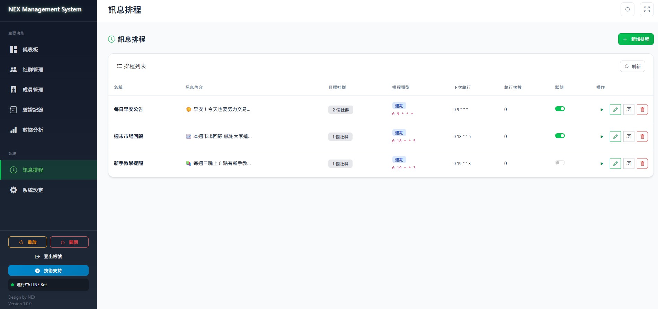This screenshot has height=309, width=658.
Task: Edit the 每日早安公告 schedule
Action: (x=615, y=110)
